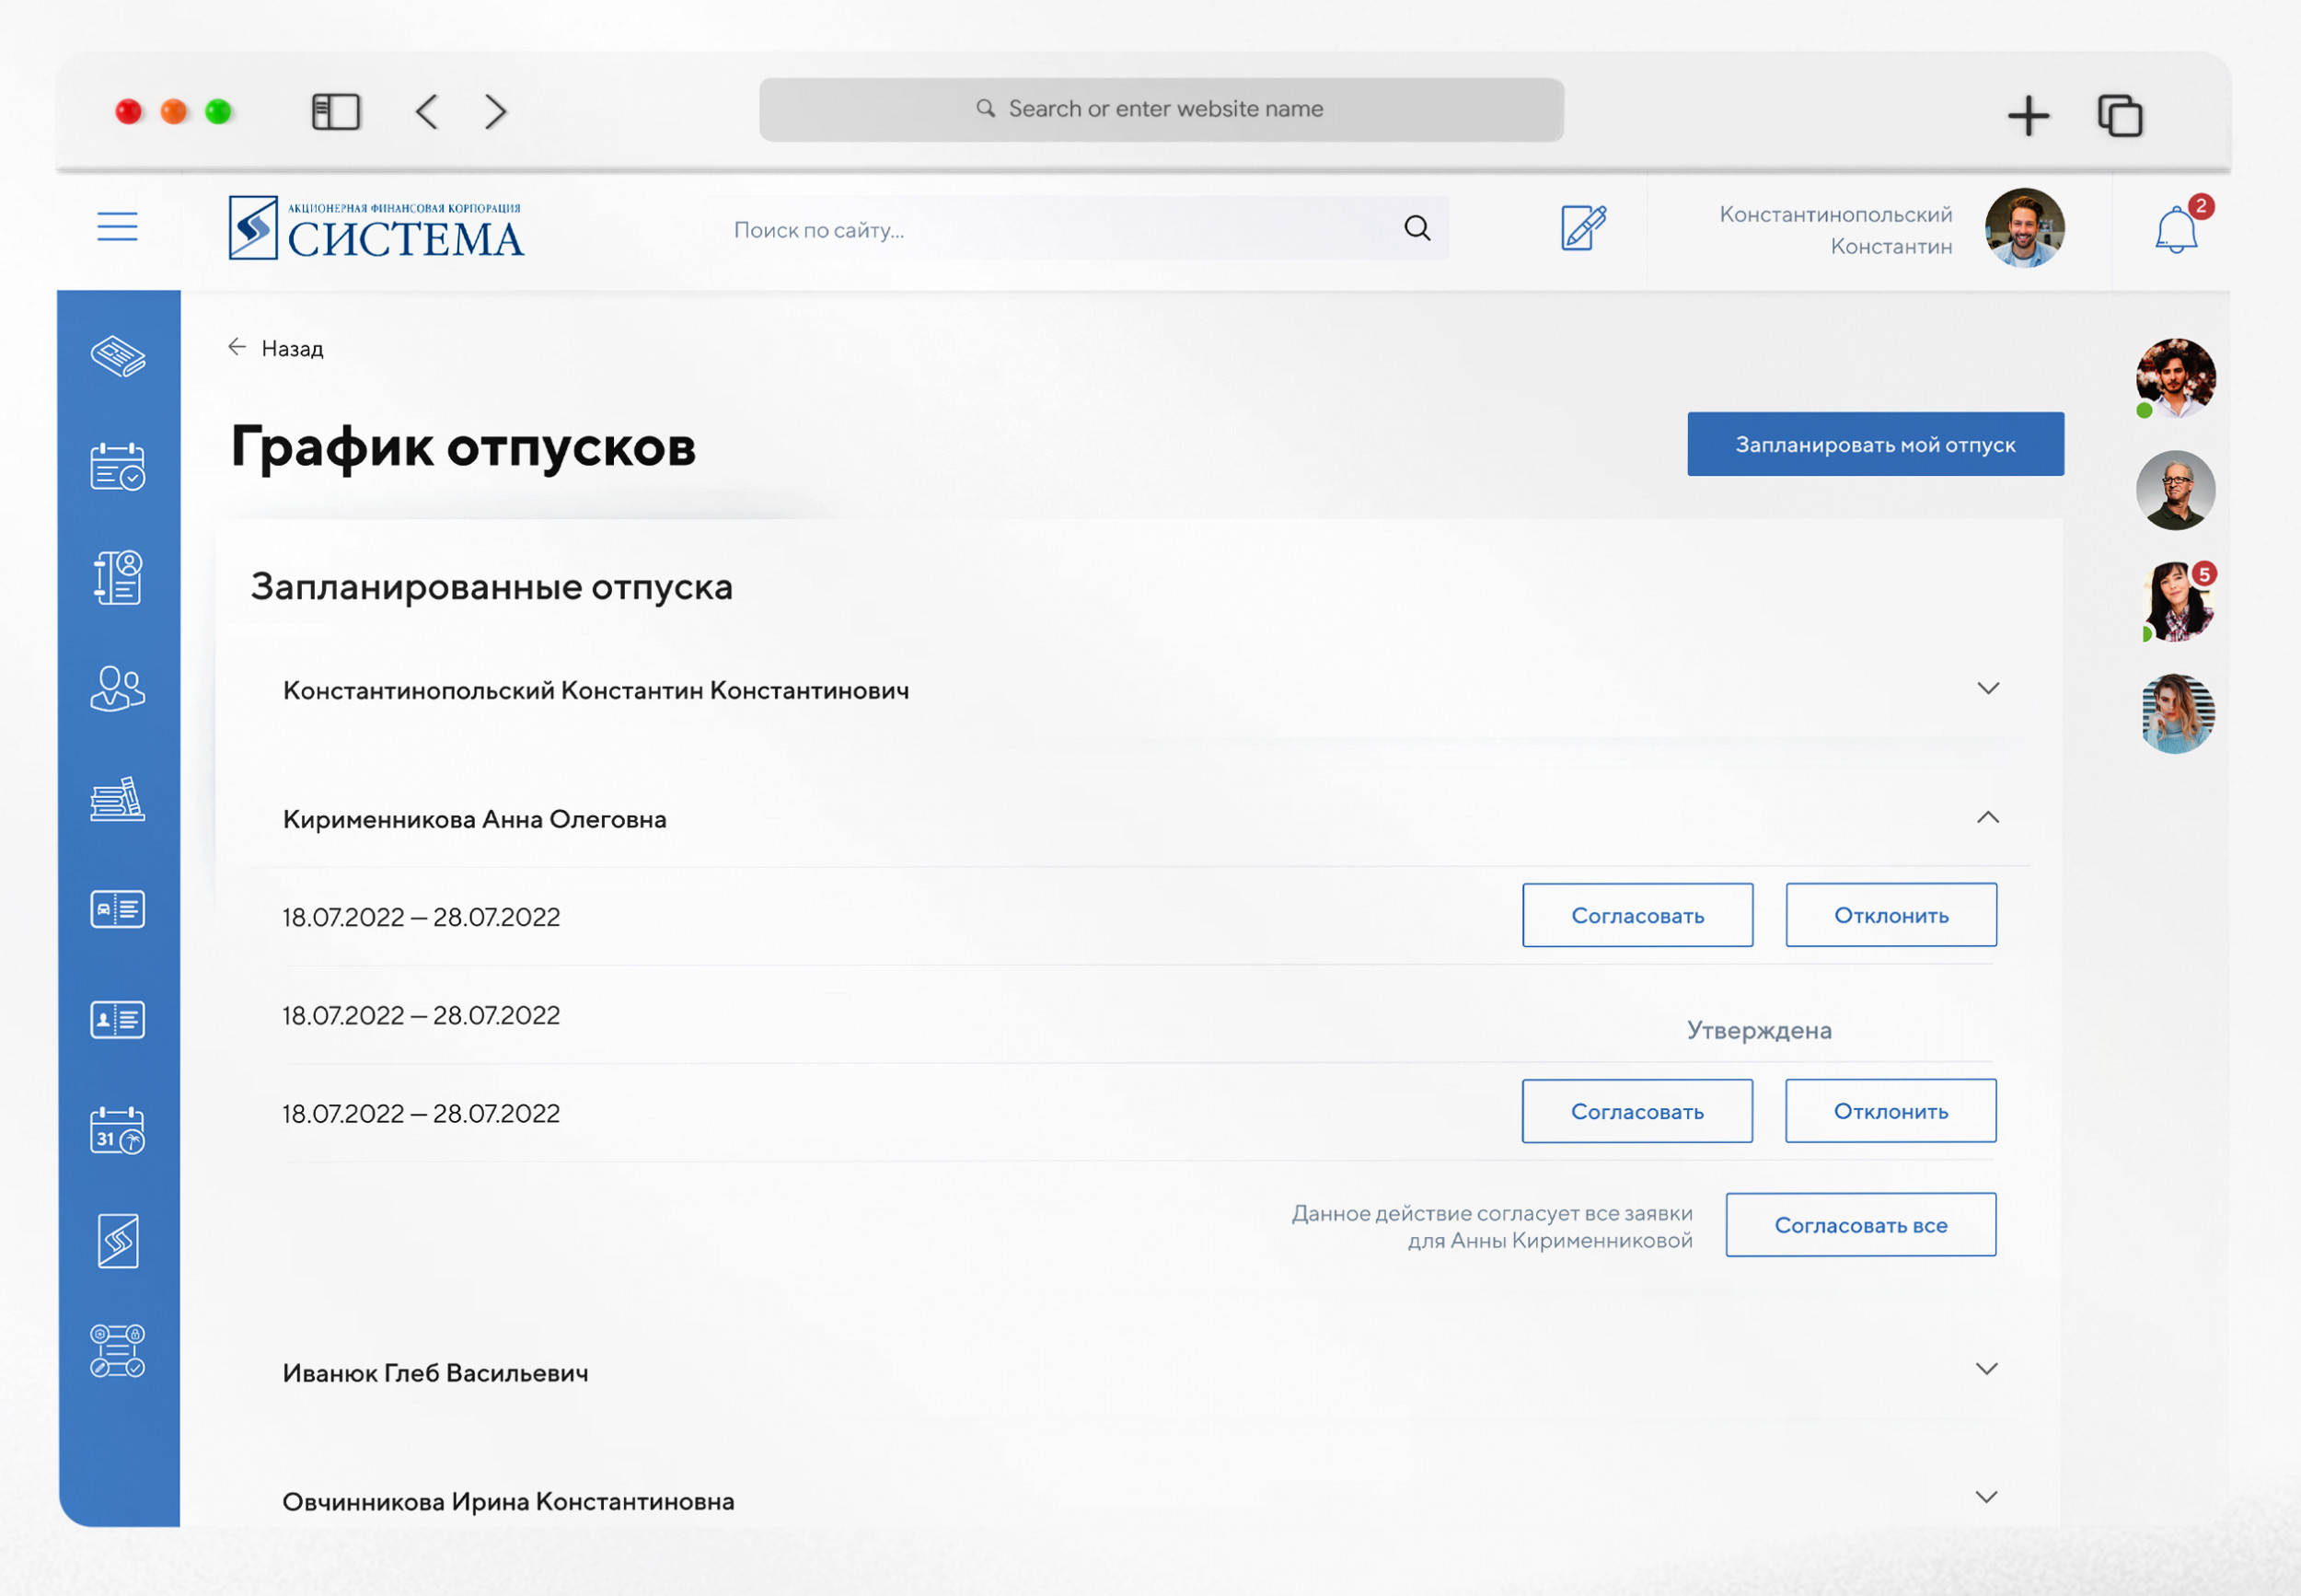Screen dimensions: 2301x1596
Task: Open the colleagues people sidebar icon
Action: (x=118, y=688)
